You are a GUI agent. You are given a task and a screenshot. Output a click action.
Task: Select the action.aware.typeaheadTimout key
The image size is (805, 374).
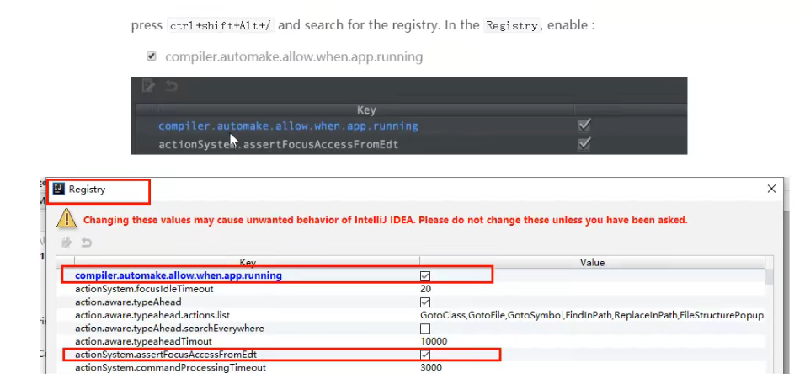click(x=143, y=341)
